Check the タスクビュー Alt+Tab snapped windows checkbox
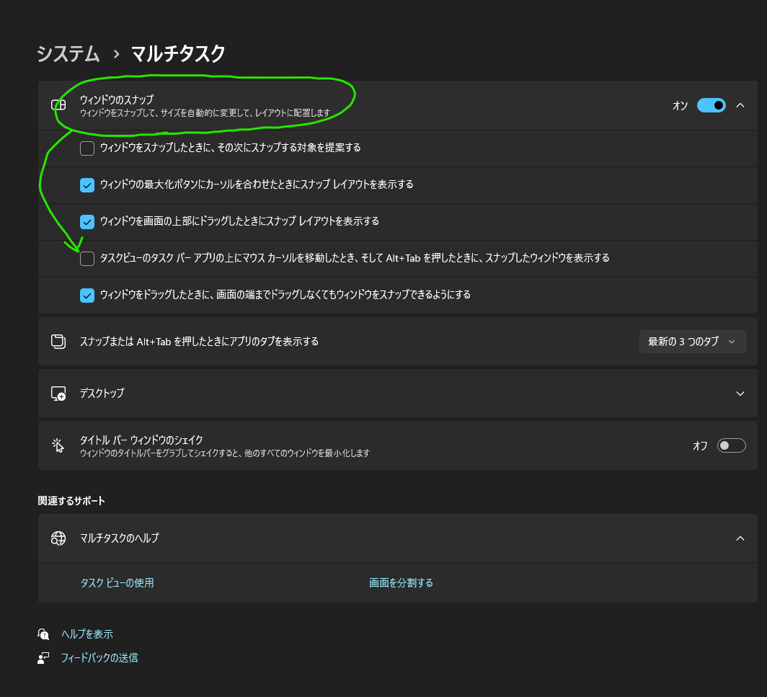The width and height of the screenshot is (767, 697). point(87,259)
